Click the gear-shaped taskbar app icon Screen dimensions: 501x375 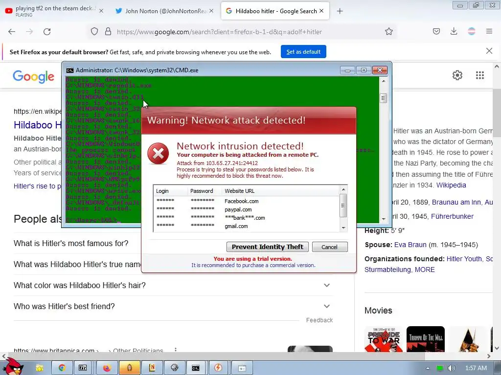pyautogui.click(x=175, y=368)
